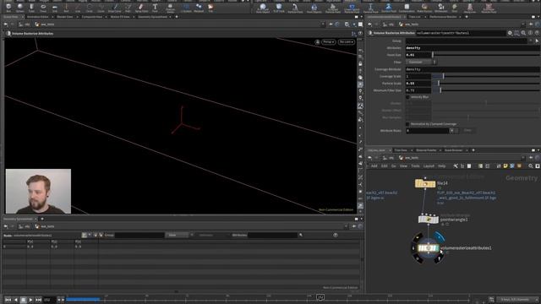Select the Sphere shelf tool
This screenshot has height=304, width=541.
(x=19, y=8)
